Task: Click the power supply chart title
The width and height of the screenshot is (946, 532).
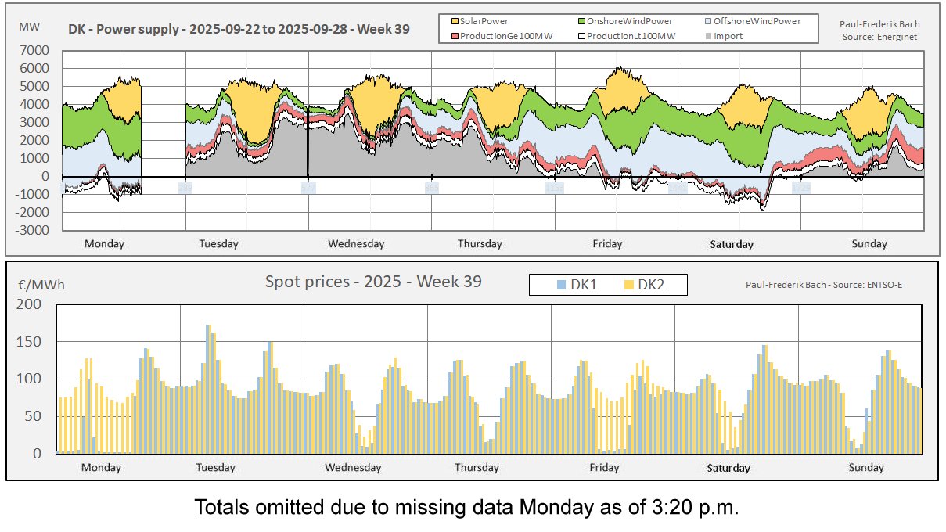Action: tap(238, 31)
